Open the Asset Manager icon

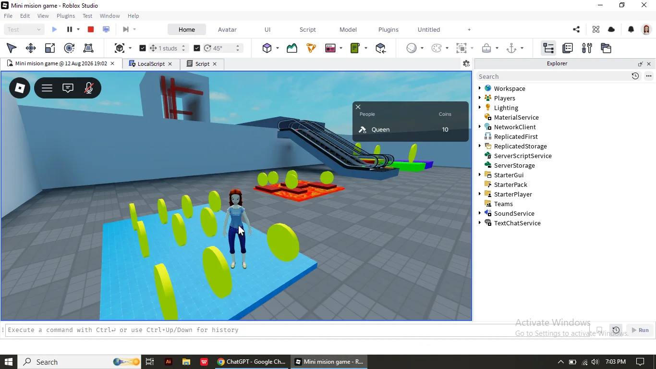(606, 48)
